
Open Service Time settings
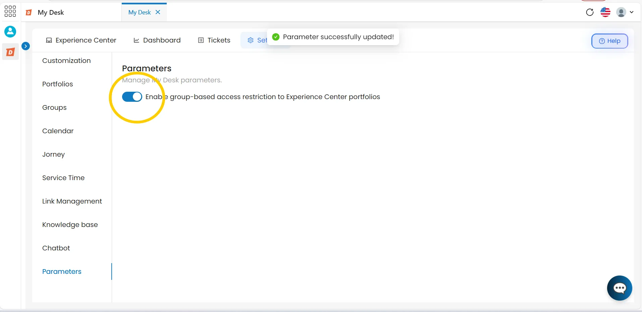(x=63, y=178)
